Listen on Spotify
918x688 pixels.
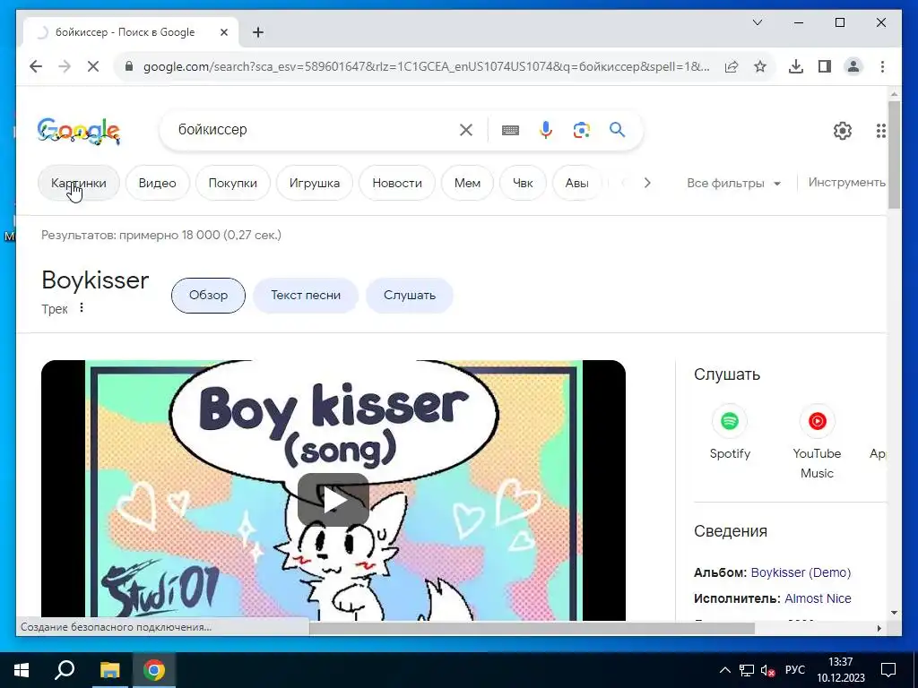pos(730,431)
